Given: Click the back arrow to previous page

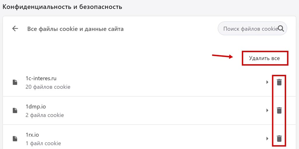Looking at the screenshot, I should [15, 29].
